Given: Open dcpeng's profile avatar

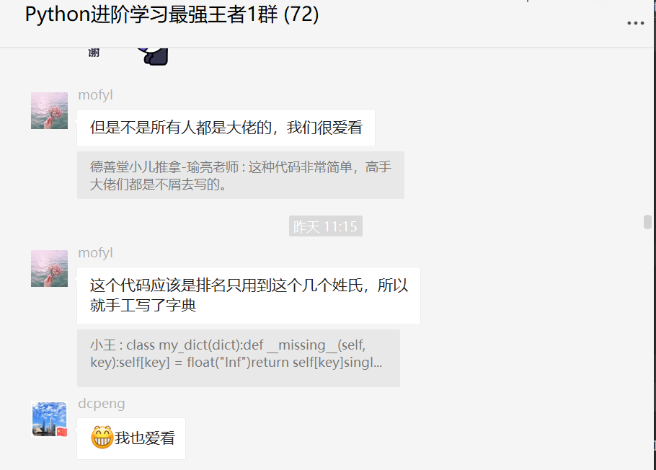Looking at the screenshot, I should (49, 419).
